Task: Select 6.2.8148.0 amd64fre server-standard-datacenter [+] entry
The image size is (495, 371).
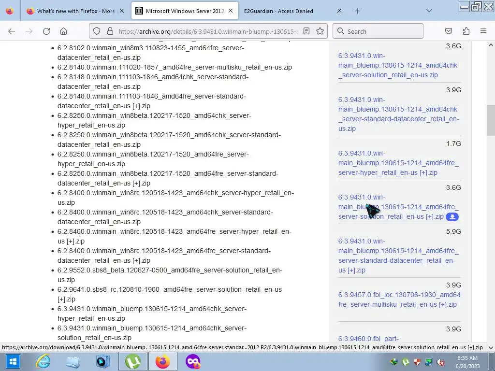Action: [x=151, y=101]
